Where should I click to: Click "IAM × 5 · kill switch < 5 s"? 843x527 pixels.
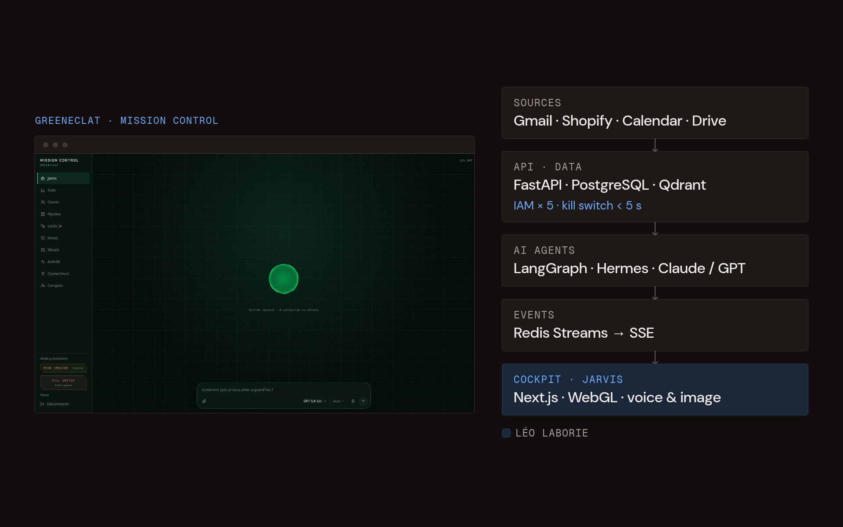[577, 206]
